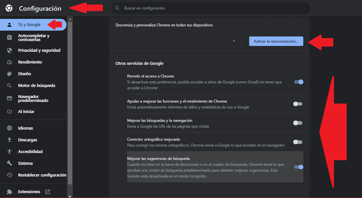
Task: Click the clipboard icon for Autocompletar y contraseñas
Action: coord(9,37)
